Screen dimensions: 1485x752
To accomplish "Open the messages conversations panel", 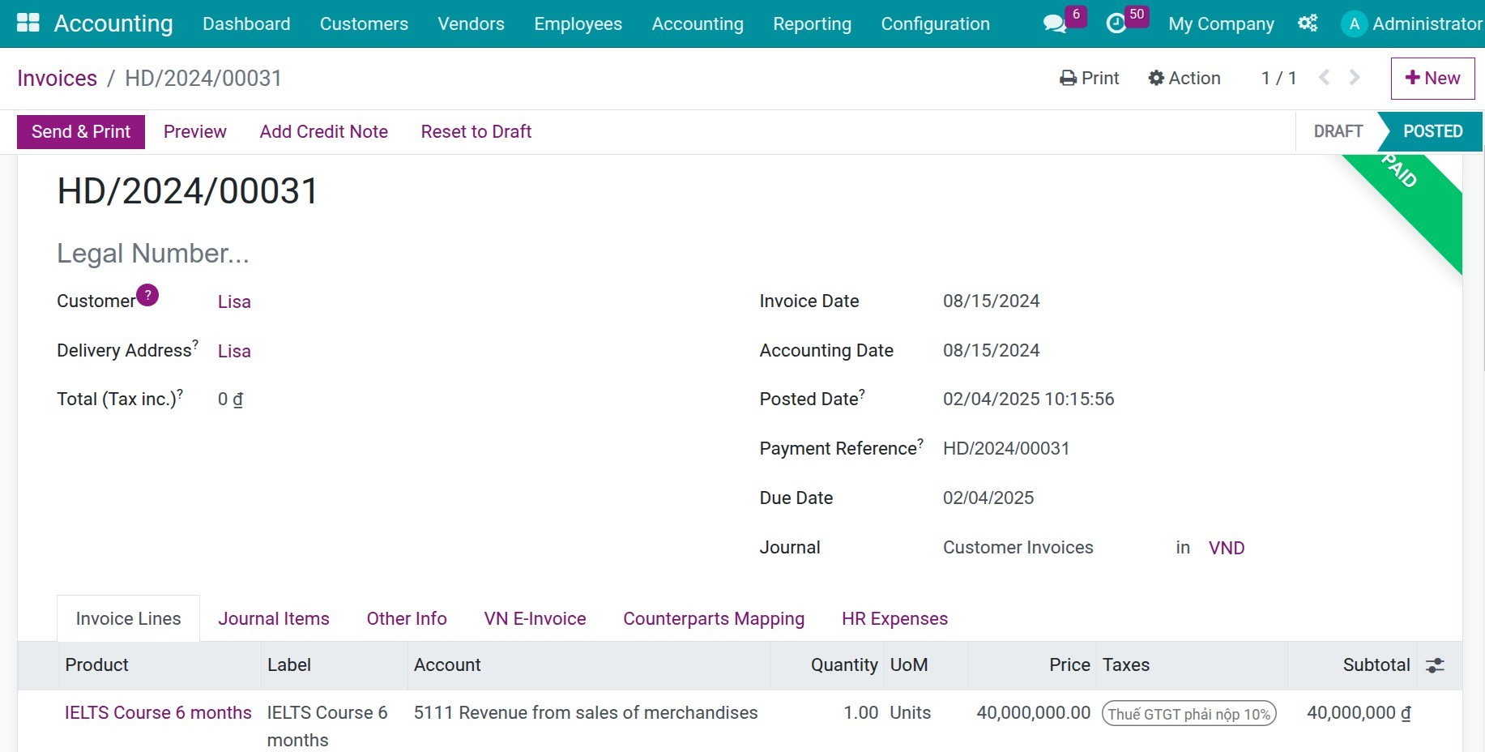I will point(1053,23).
